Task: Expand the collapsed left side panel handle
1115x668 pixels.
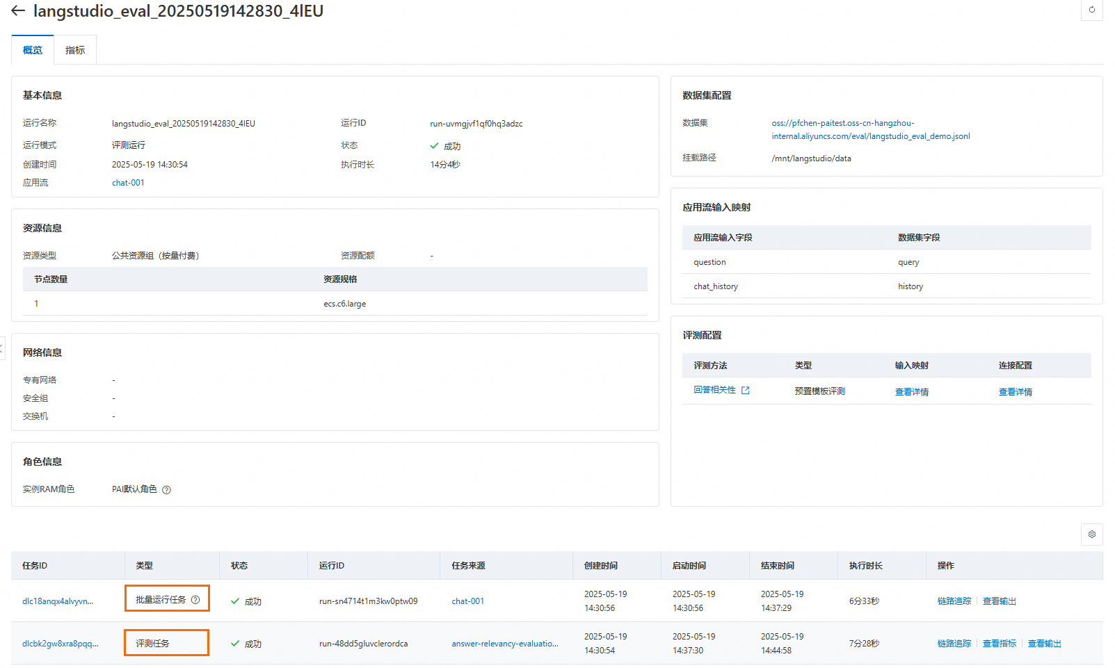Action: coord(2,348)
